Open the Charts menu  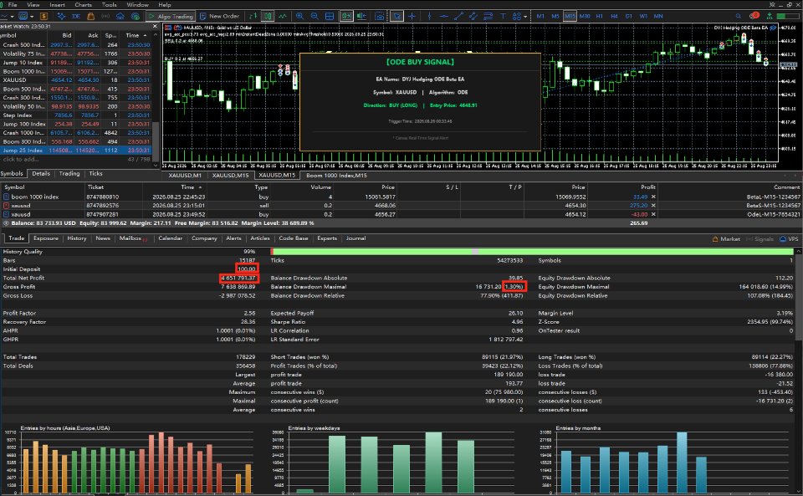[83, 5]
